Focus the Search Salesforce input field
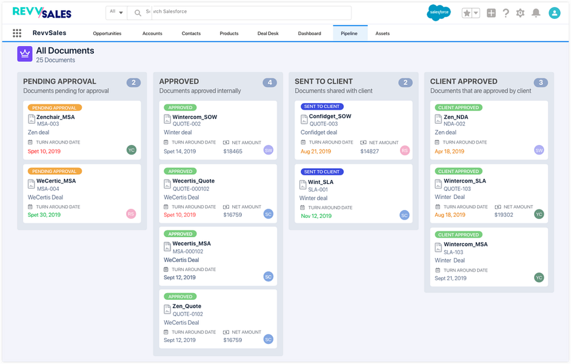 [x=239, y=13]
